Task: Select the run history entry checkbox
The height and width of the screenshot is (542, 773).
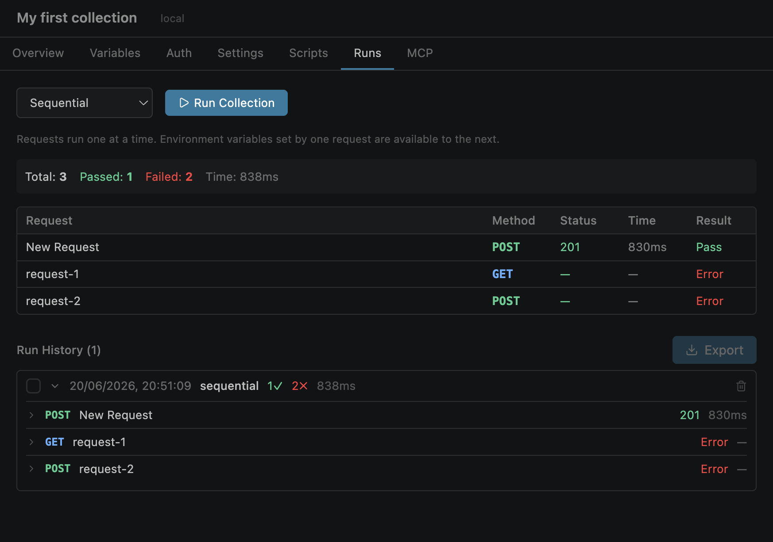Action: pyautogui.click(x=34, y=386)
